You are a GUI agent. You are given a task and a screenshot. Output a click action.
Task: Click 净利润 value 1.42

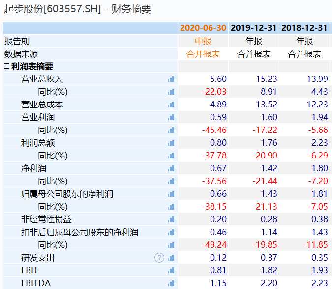(x=269, y=168)
